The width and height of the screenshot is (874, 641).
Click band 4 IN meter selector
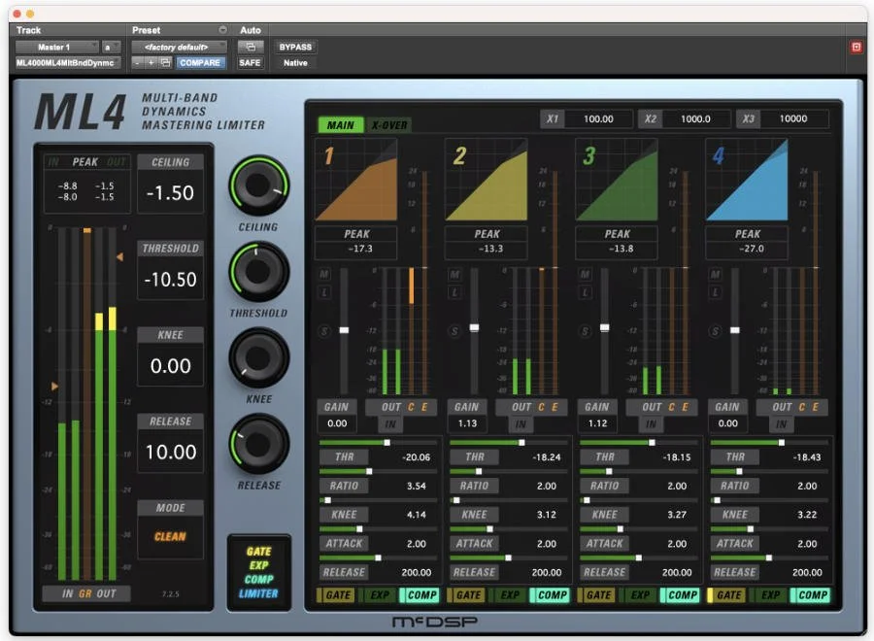click(x=781, y=424)
